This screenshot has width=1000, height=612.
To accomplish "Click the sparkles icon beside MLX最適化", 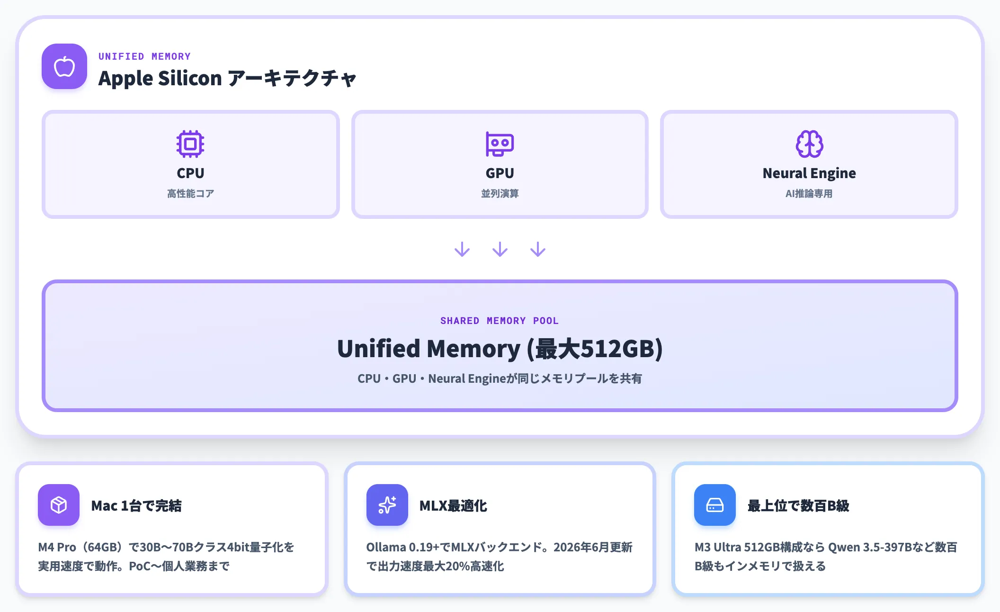I will pos(387,505).
